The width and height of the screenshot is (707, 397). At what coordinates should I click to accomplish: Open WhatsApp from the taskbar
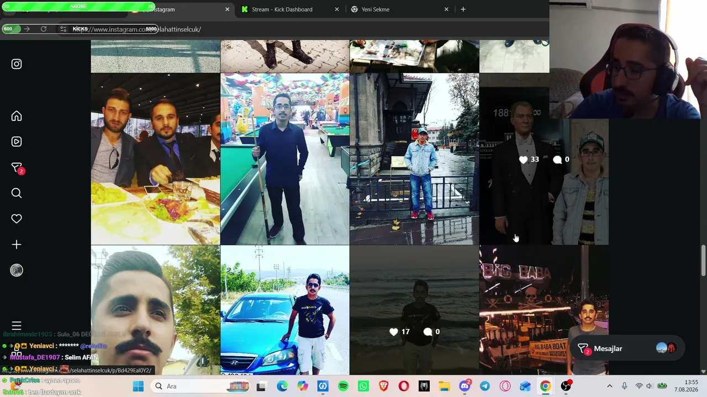pyautogui.click(x=363, y=386)
